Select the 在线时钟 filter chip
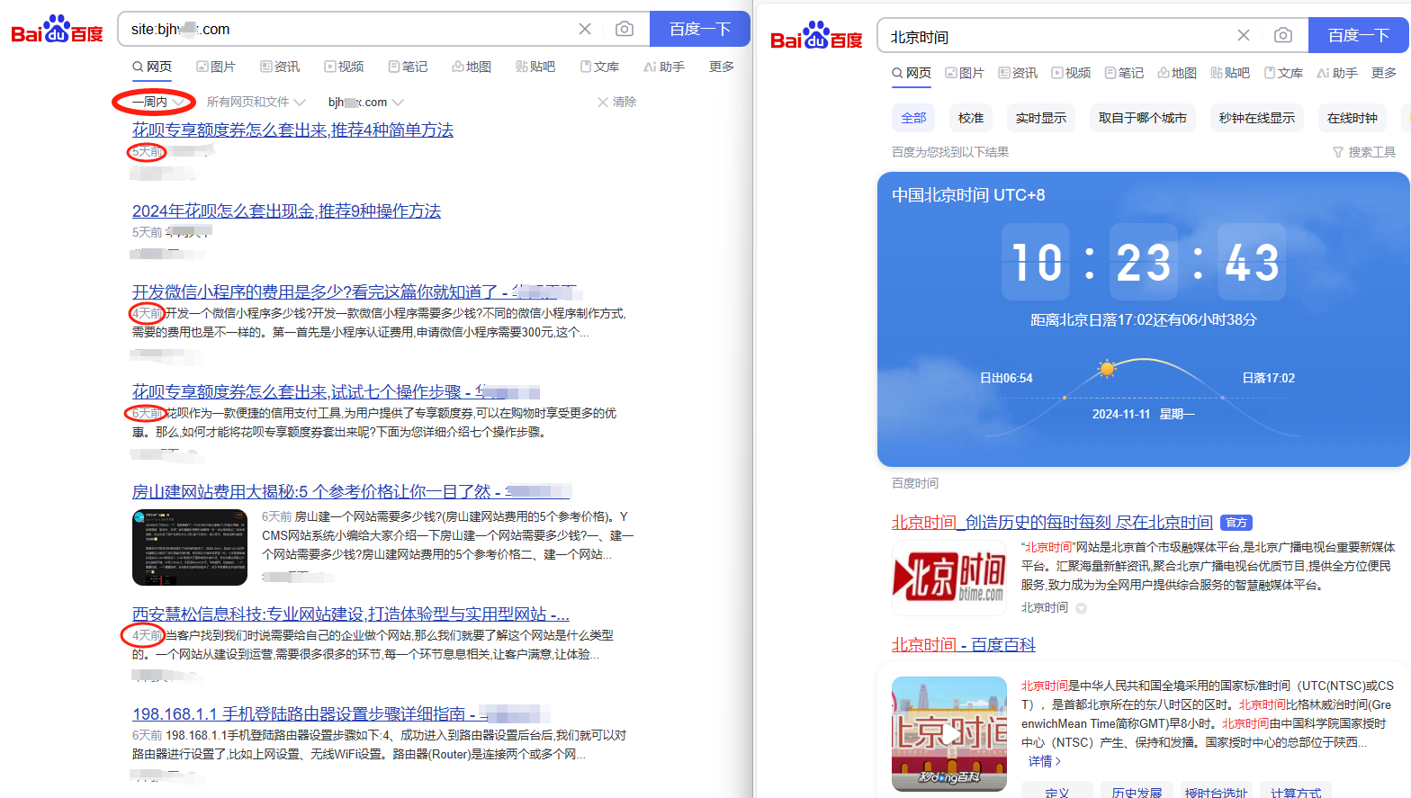 tap(1353, 118)
